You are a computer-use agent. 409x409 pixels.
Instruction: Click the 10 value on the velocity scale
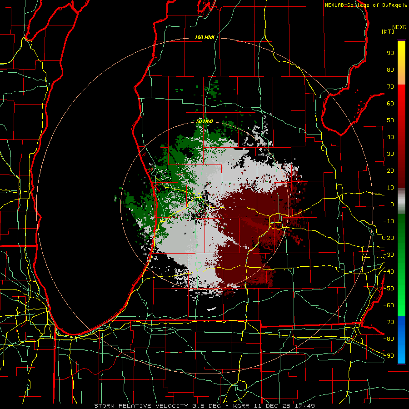pyautogui.click(x=390, y=188)
